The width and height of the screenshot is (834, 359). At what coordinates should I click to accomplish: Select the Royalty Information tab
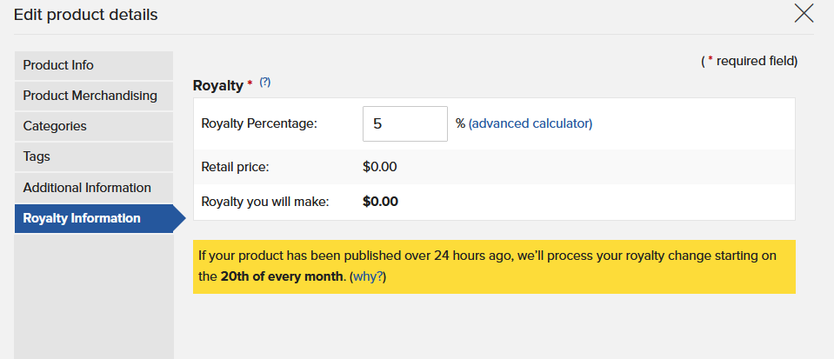[x=94, y=218]
